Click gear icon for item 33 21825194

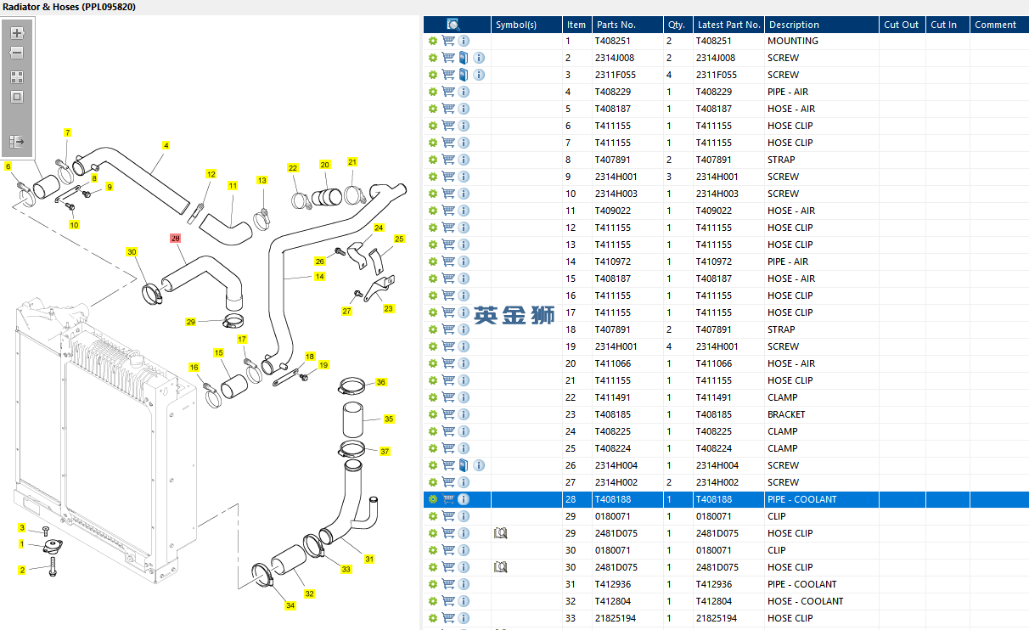[x=433, y=618]
